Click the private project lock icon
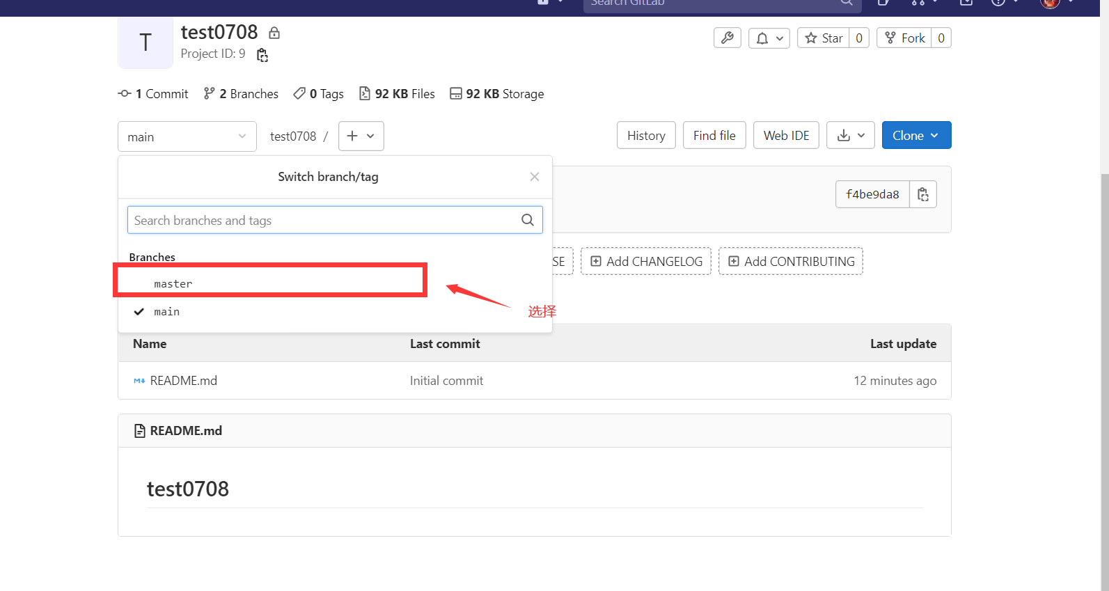 (274, 33)
